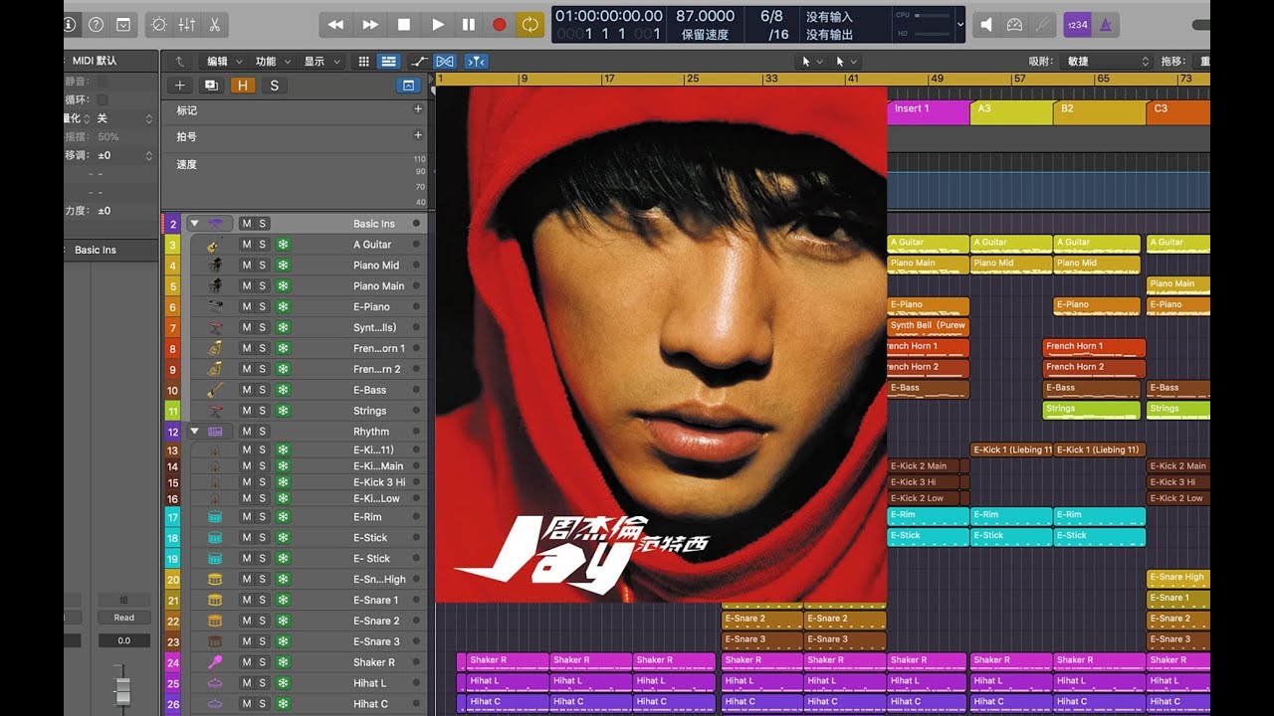
Task: Click the French Horn 1 track icon
Action: 214,349
